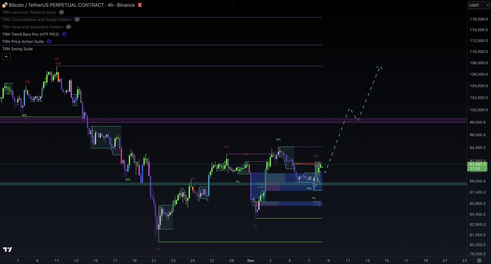
Task: Click the eye icon beside TRN Swing Suite
Action: pyautogui.click(x=40, y=49)
